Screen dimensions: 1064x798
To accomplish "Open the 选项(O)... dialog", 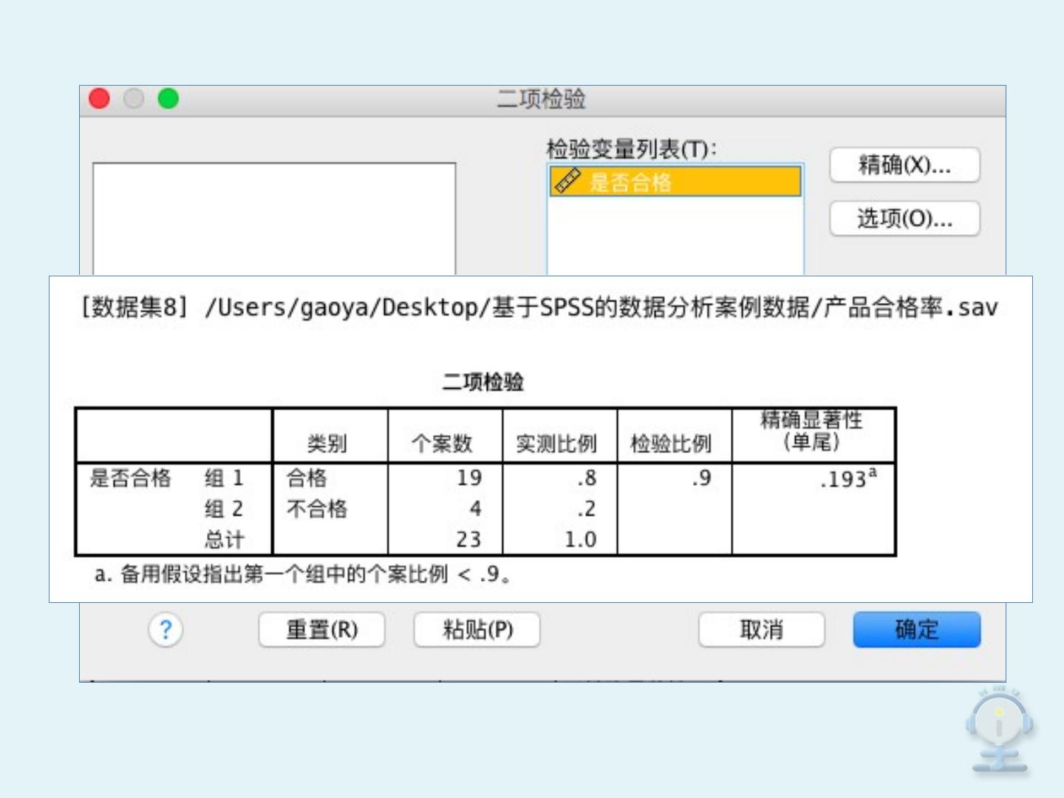I will [x=904, y=219].
